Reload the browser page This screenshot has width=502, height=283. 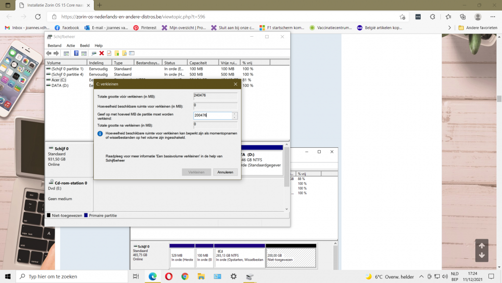(x=38, y=17)
